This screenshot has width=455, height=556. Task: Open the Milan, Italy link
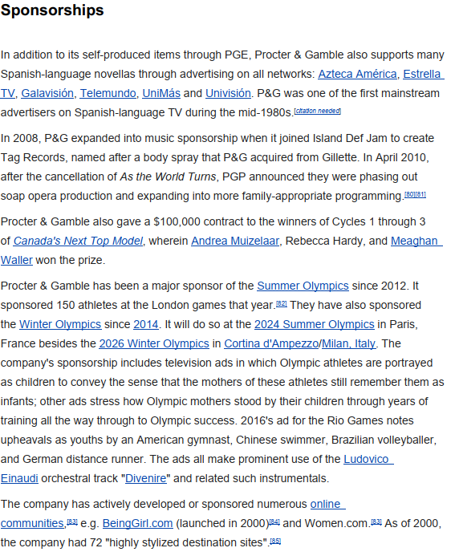click(x=348, y=343)
